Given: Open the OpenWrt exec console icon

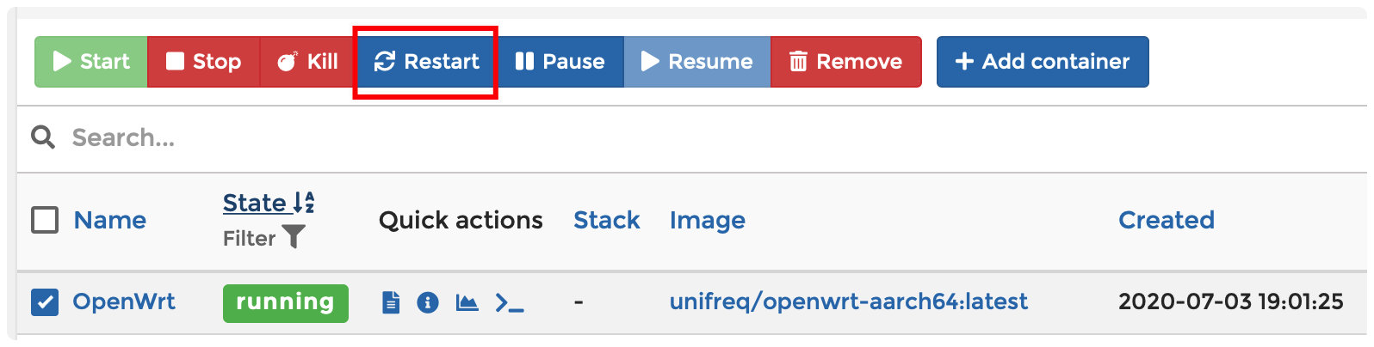Looking at the screenshot, I should (x=509, y=302).
